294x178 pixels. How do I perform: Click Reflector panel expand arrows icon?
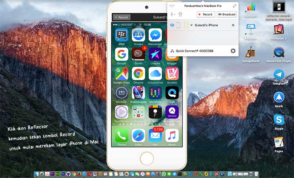234,6
